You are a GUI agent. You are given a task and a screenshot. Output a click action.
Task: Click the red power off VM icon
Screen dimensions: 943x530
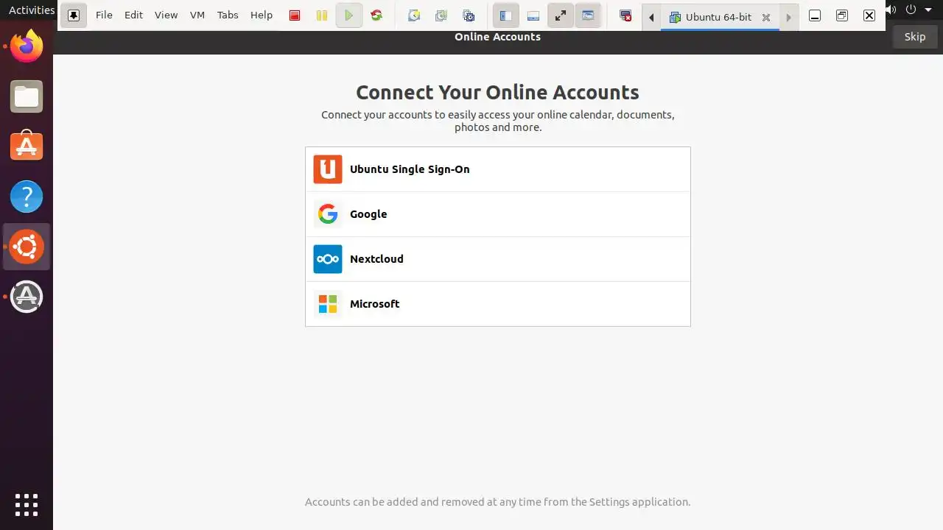tap(295, 15)
